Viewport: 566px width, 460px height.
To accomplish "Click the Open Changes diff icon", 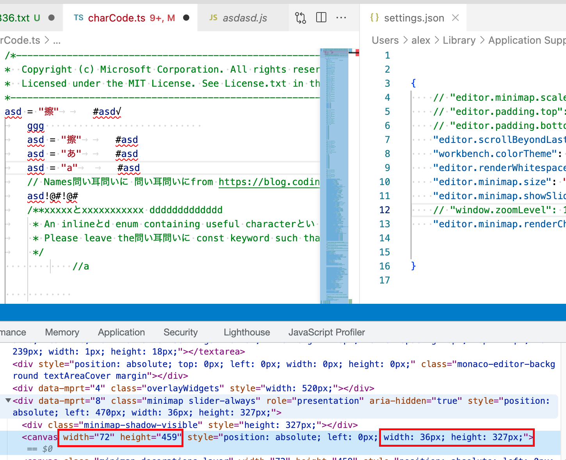I will (300, 17).
